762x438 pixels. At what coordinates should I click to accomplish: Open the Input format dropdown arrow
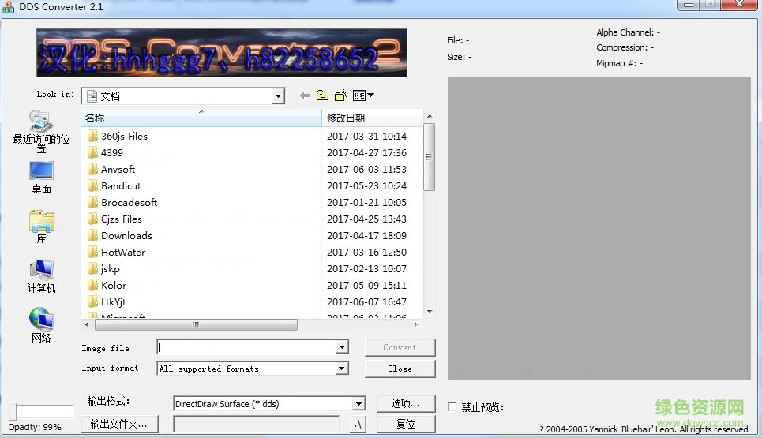click(x=342, y=369)
